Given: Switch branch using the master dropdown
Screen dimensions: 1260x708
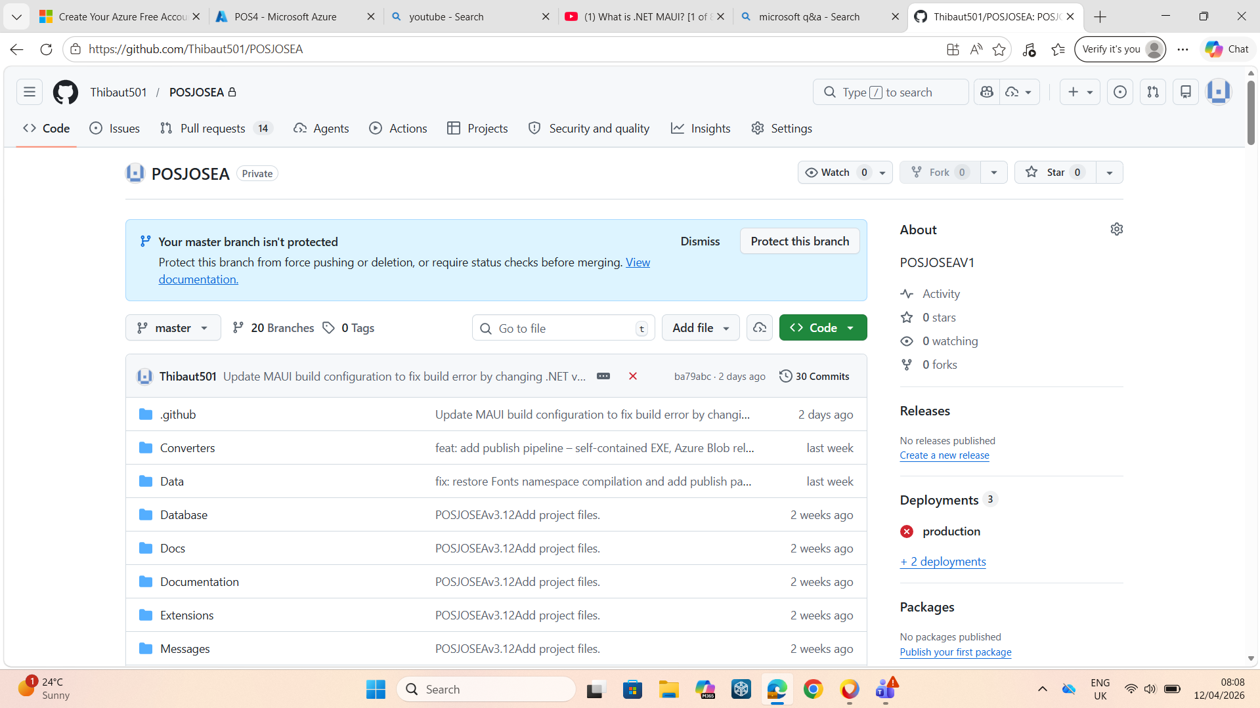Looking at the screenshot, I should point(173,327).
